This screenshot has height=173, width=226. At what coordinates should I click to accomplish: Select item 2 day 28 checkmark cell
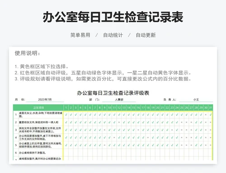tap(196, 122)
